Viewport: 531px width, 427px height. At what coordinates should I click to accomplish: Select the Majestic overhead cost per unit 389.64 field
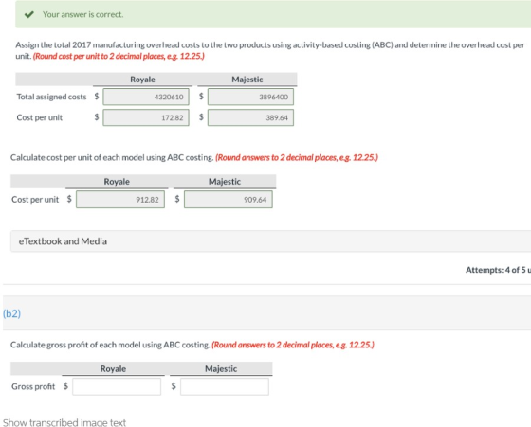pyautogui.click(x=250, y=117)
